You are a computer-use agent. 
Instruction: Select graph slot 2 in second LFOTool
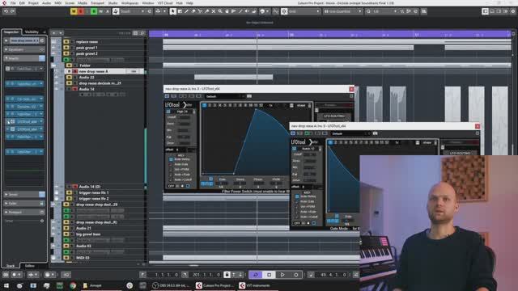[x=335, y=142]
